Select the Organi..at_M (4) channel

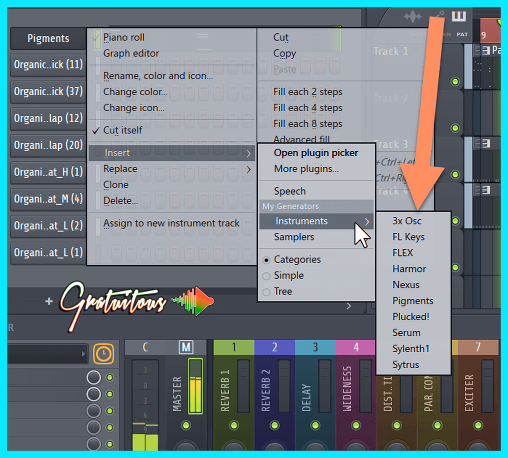48,199
